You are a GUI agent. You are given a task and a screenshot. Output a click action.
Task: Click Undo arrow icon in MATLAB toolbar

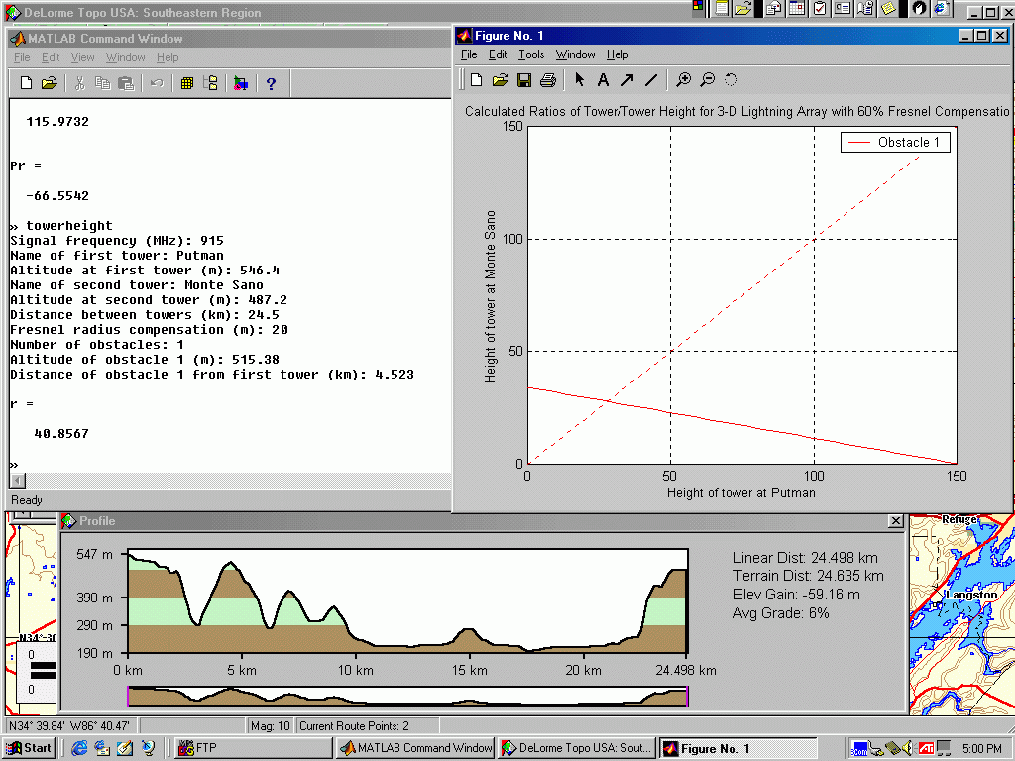click(x=157, y=83)
